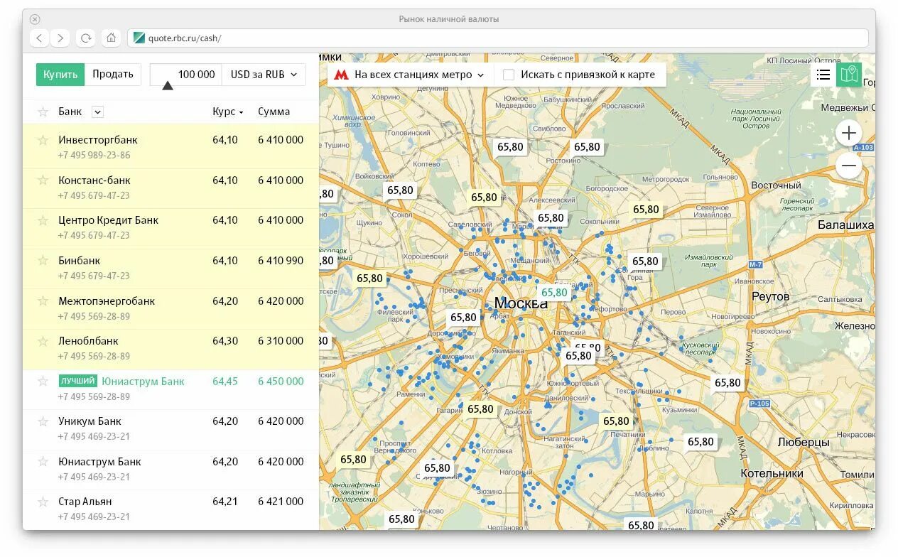Open the Центро Кредит Банк entry
Screen dimensions: 898x557
click(x=109, y=220)
